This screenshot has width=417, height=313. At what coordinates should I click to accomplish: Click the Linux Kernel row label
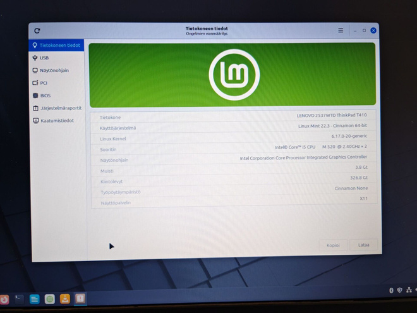tap(112, 138)
